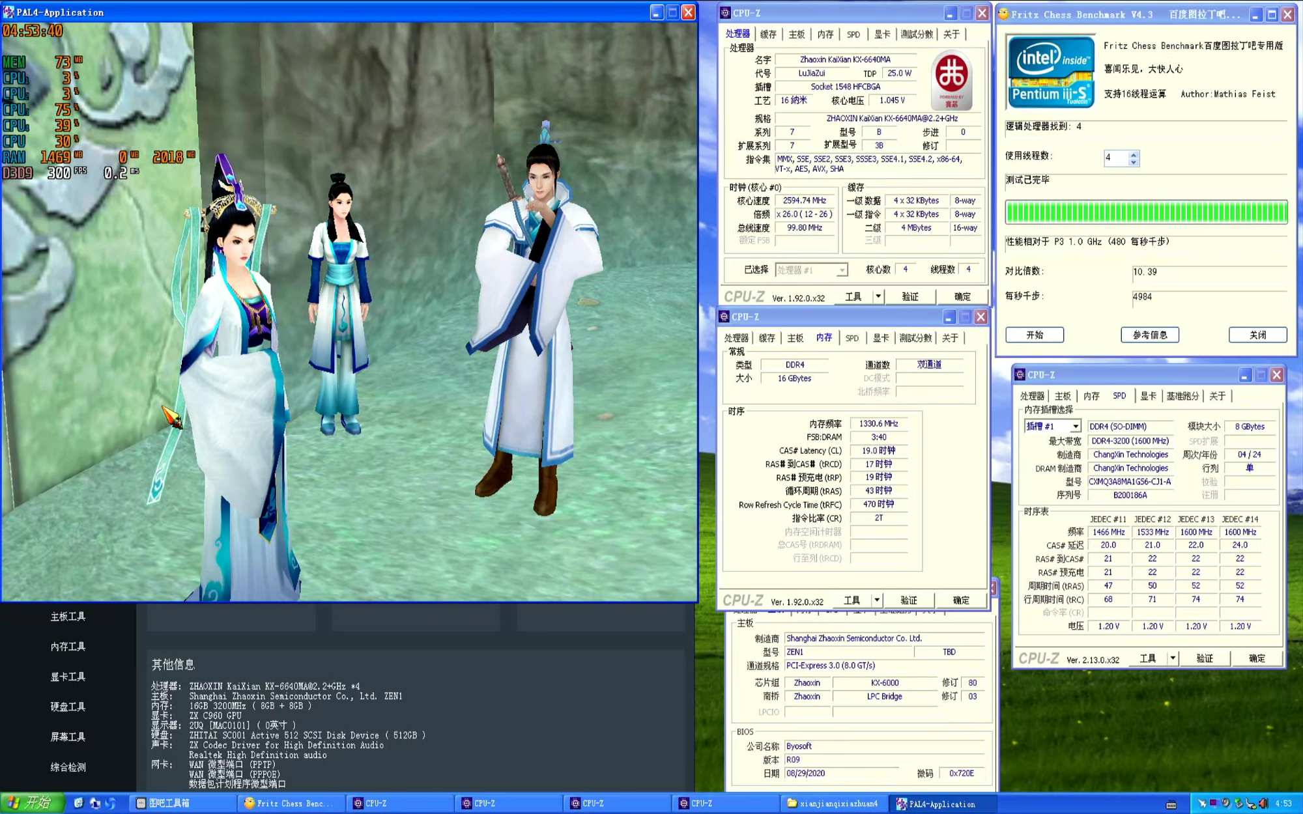Switch to 处理器 tab in CPU-Z memory window
This screenshot has width=1303, height=814.
click(x=736, y=338)
